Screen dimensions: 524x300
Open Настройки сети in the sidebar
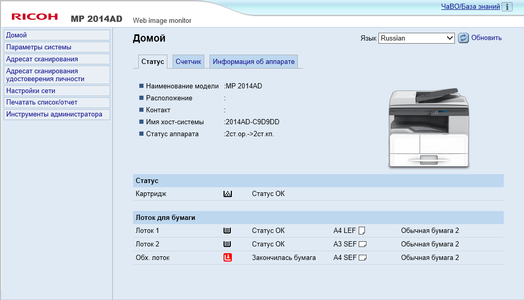click(x=57, y=90)
